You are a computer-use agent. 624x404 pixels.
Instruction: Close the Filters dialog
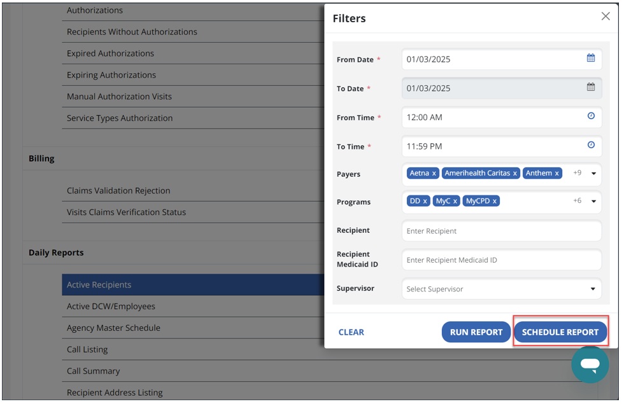(x=605, y=17)
